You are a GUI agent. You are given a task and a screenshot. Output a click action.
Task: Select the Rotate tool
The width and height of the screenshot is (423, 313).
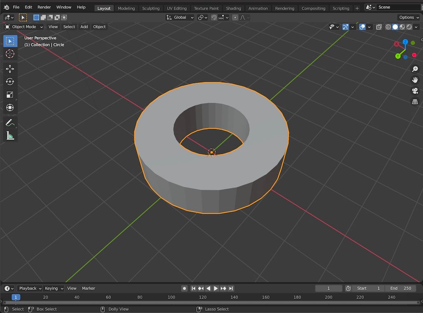(10, 81)
